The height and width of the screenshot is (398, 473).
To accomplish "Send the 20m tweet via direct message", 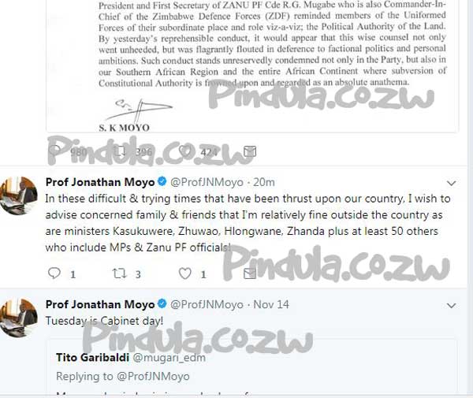I will [250, 273].
